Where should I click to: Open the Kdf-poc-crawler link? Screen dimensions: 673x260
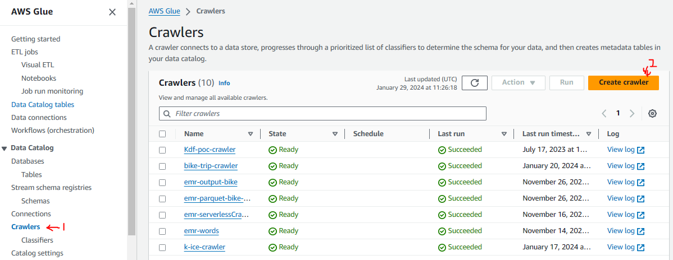point(210,150)
